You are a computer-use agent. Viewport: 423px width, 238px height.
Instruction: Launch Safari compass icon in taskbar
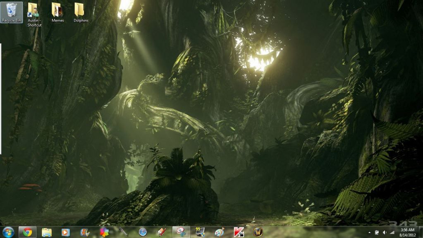(143, 232)
